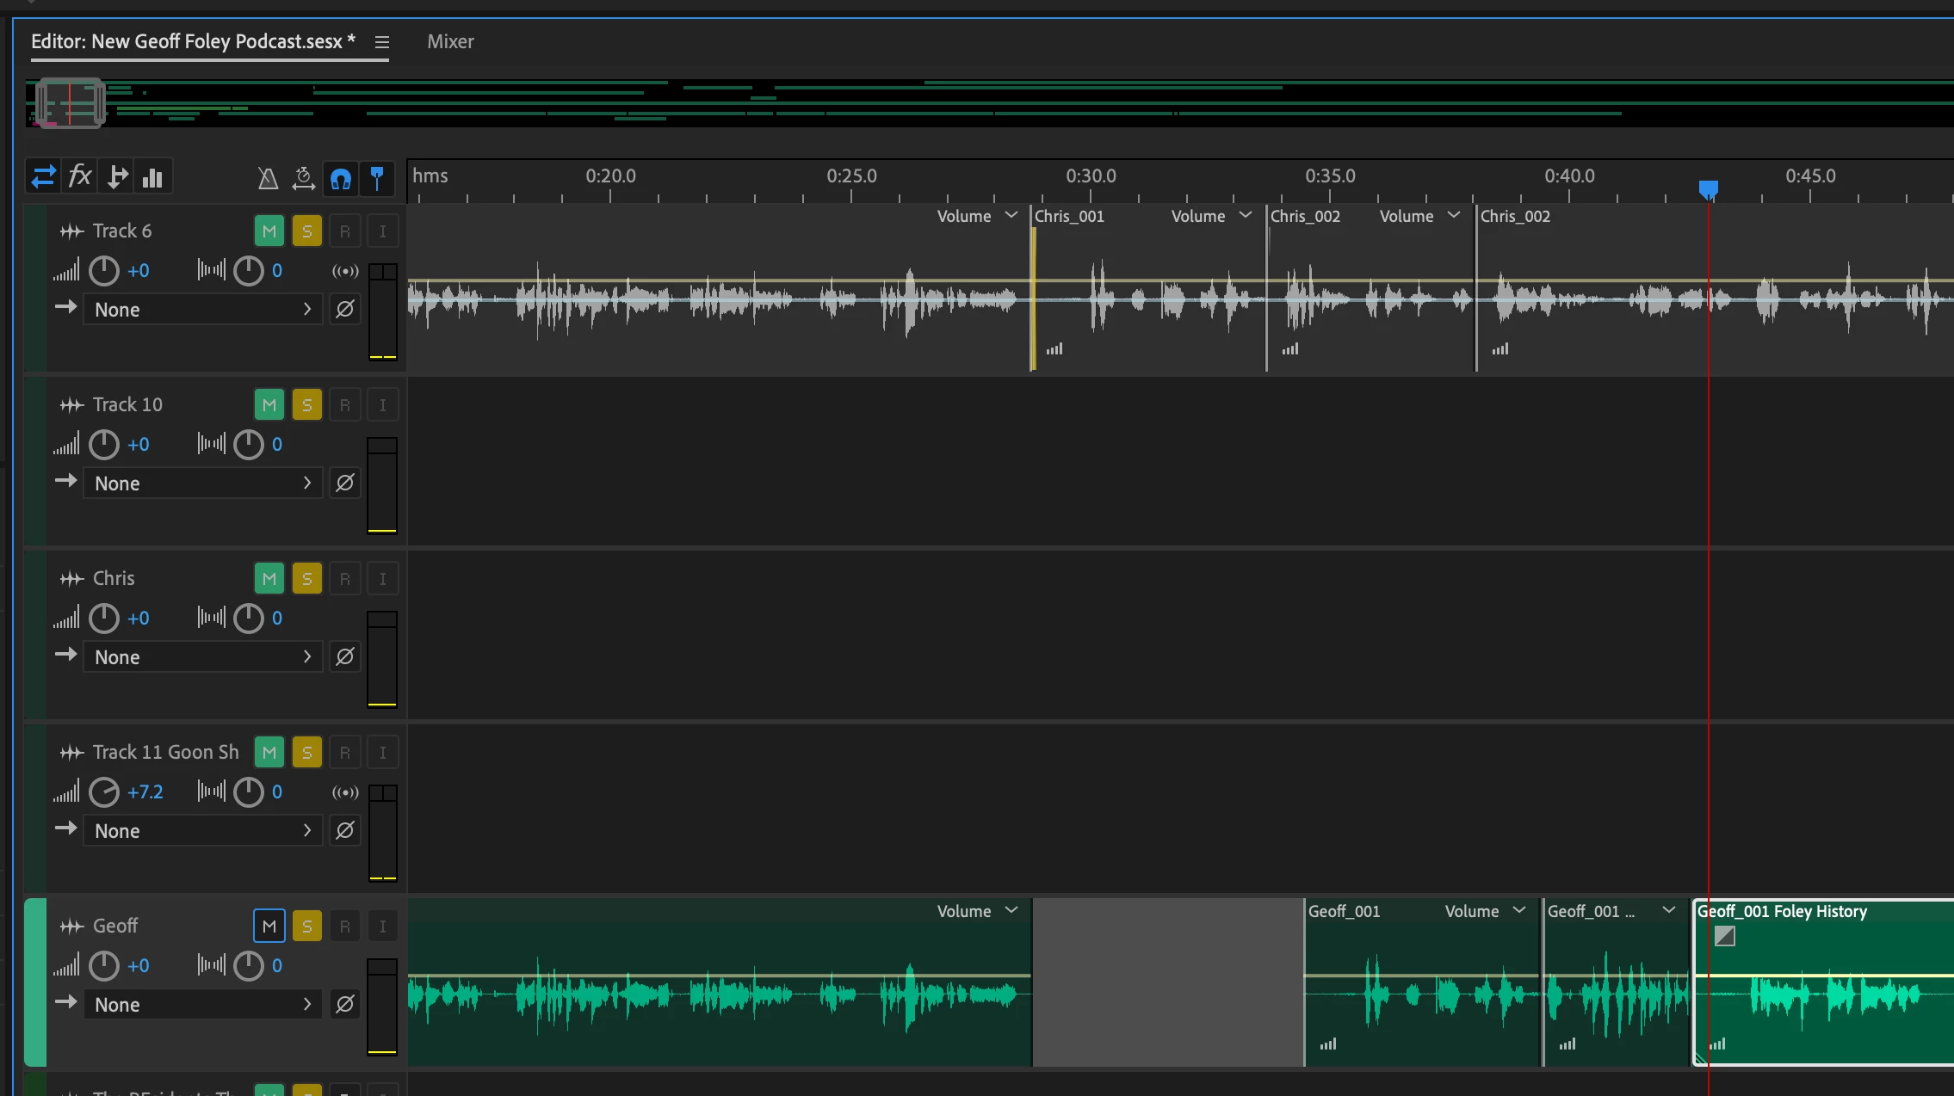The width and height of the screenshot is (1954, 1096).
Task: Click phase invert icon on Track 10
Action: (345, 483)
